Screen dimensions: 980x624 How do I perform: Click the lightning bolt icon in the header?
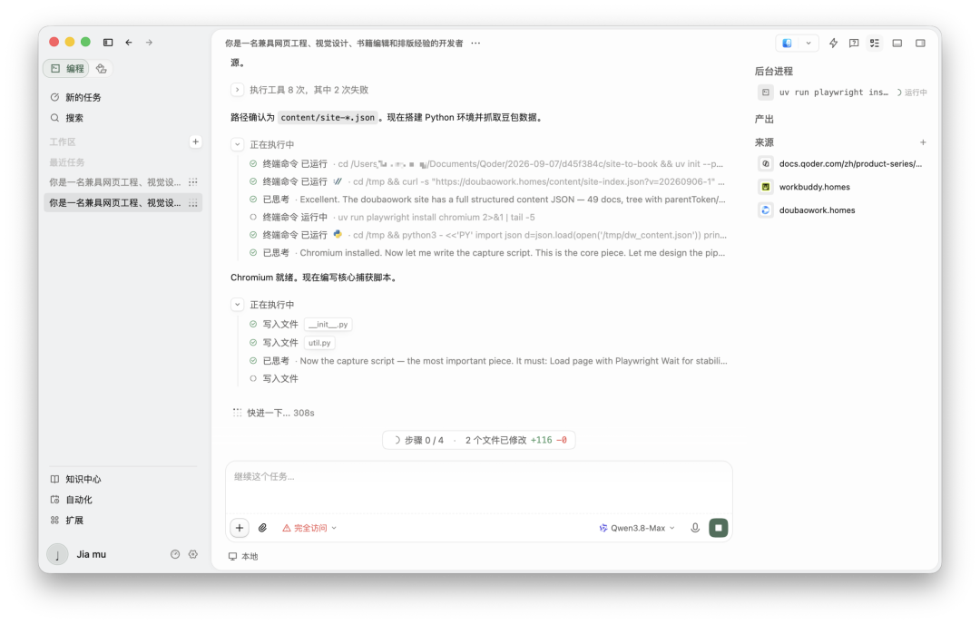coord(833,44)
